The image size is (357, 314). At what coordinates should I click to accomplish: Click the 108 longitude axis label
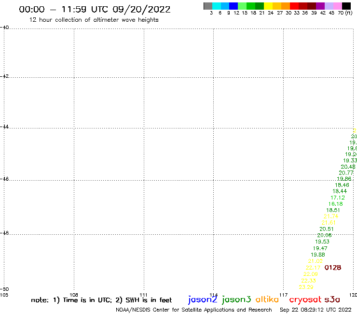[74, 295]
